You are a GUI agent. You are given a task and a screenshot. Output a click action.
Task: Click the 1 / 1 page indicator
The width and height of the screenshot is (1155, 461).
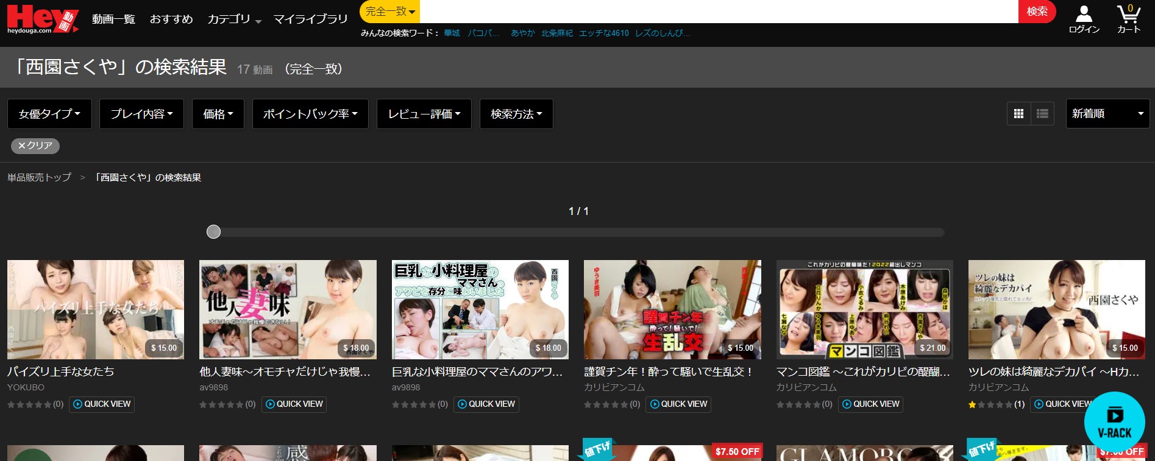point(578,211)
